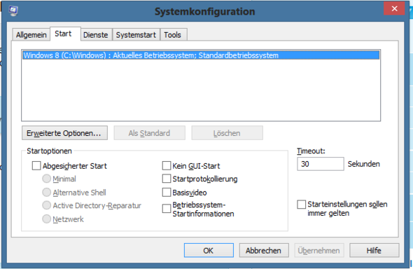Screen dimensions: 413x269
Task: Enable Startprotokollierung option
Action: tap(167, 179)
